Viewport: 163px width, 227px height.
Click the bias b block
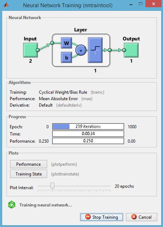coord(66,58)
